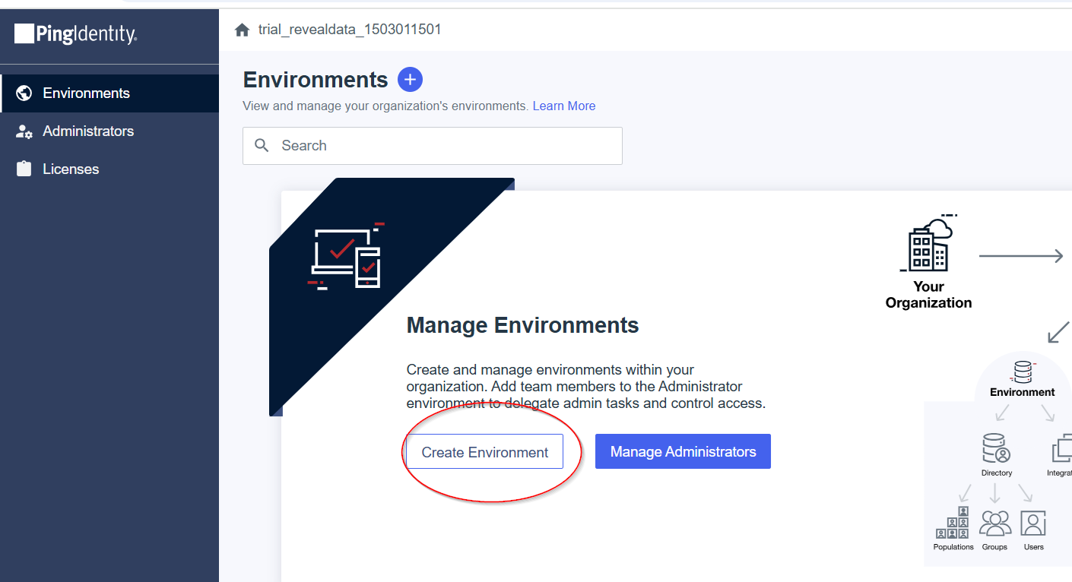Click the blue plus add environment icon

pos(410,79)
